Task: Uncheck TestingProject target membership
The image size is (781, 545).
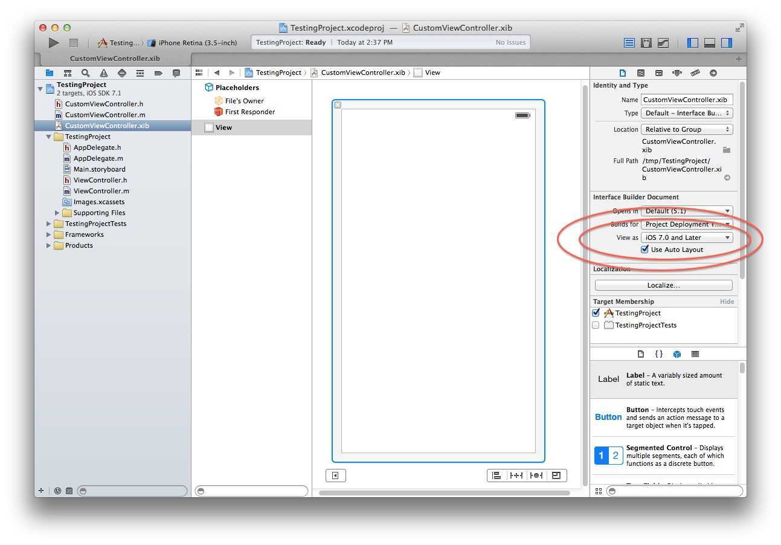Action: point(596,313)
